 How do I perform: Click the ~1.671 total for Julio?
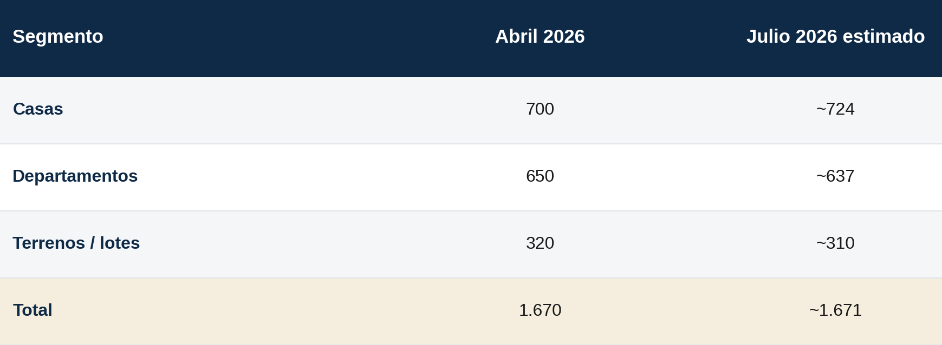[835, 310]
